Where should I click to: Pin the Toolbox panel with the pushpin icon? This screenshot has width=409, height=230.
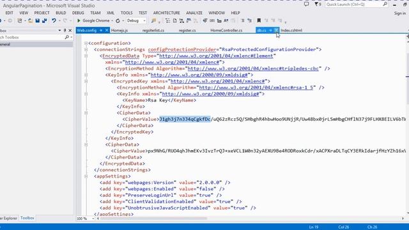[65, 31]
